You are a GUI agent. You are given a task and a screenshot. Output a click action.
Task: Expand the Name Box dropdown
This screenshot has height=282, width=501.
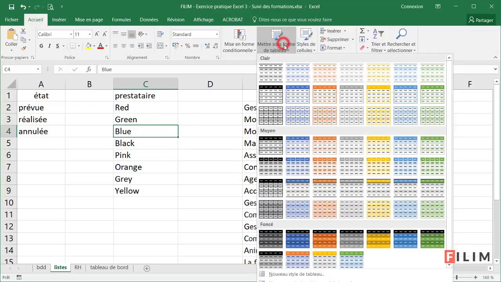[x=38, y=69]
